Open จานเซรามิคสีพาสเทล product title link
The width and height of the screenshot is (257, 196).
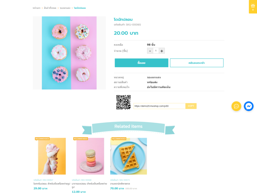(120, 184)
